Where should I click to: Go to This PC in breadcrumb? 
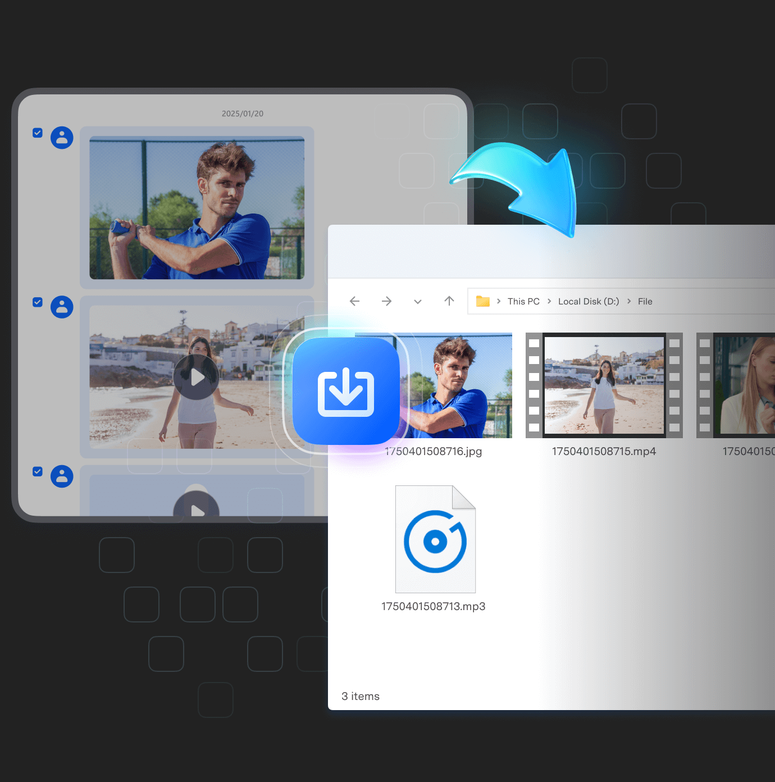pos(523,301)
